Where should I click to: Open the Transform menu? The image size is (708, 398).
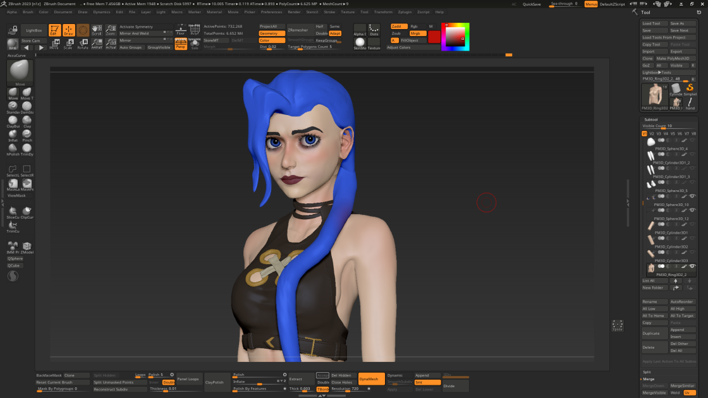coord(383,12)
